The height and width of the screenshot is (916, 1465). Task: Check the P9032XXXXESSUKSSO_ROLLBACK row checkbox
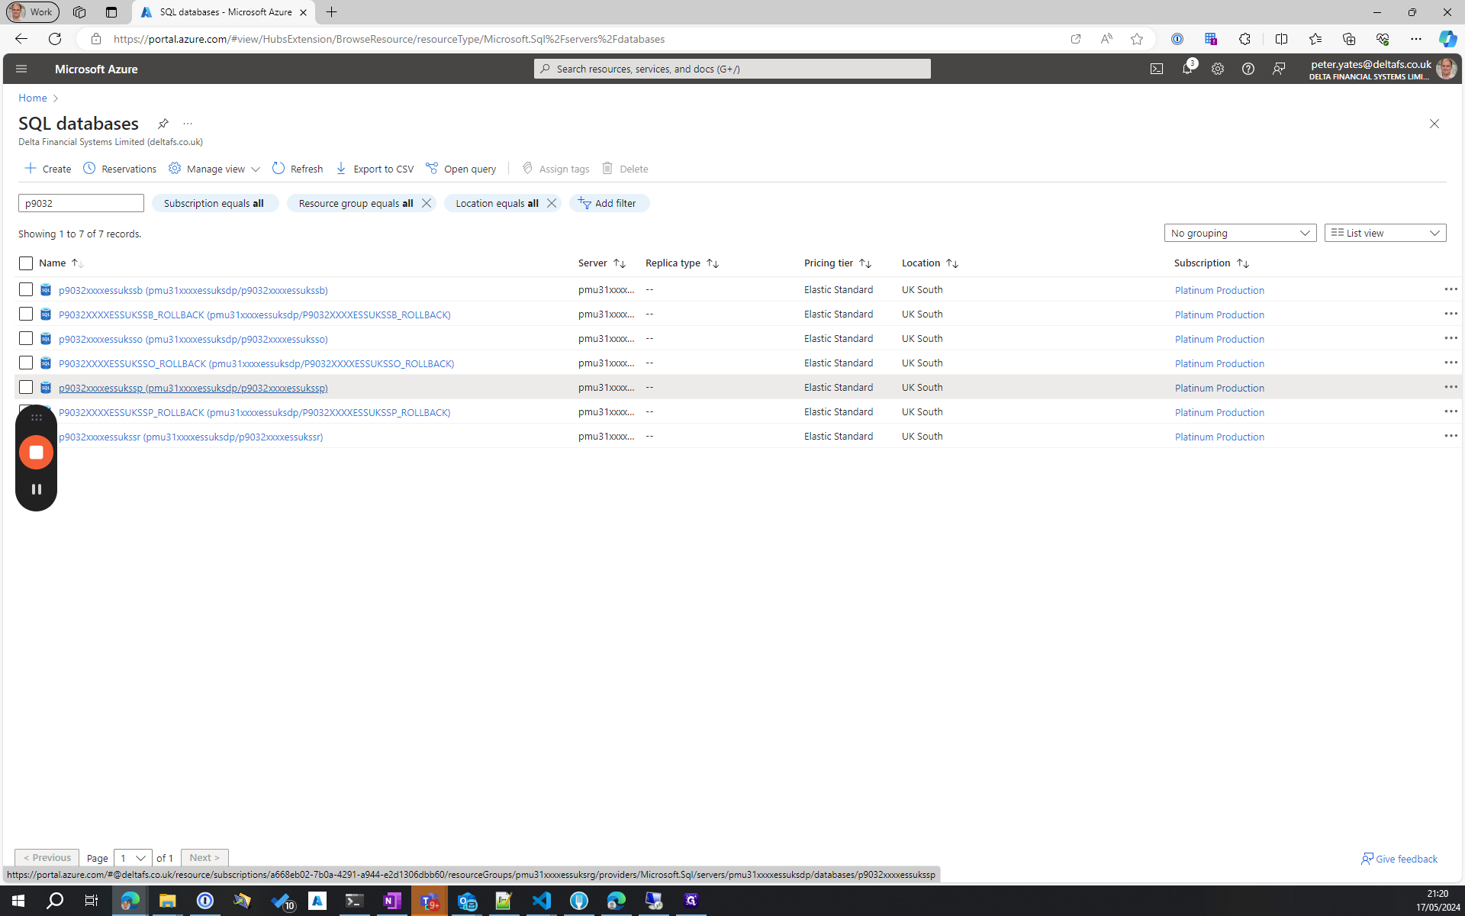coord(26,363)
